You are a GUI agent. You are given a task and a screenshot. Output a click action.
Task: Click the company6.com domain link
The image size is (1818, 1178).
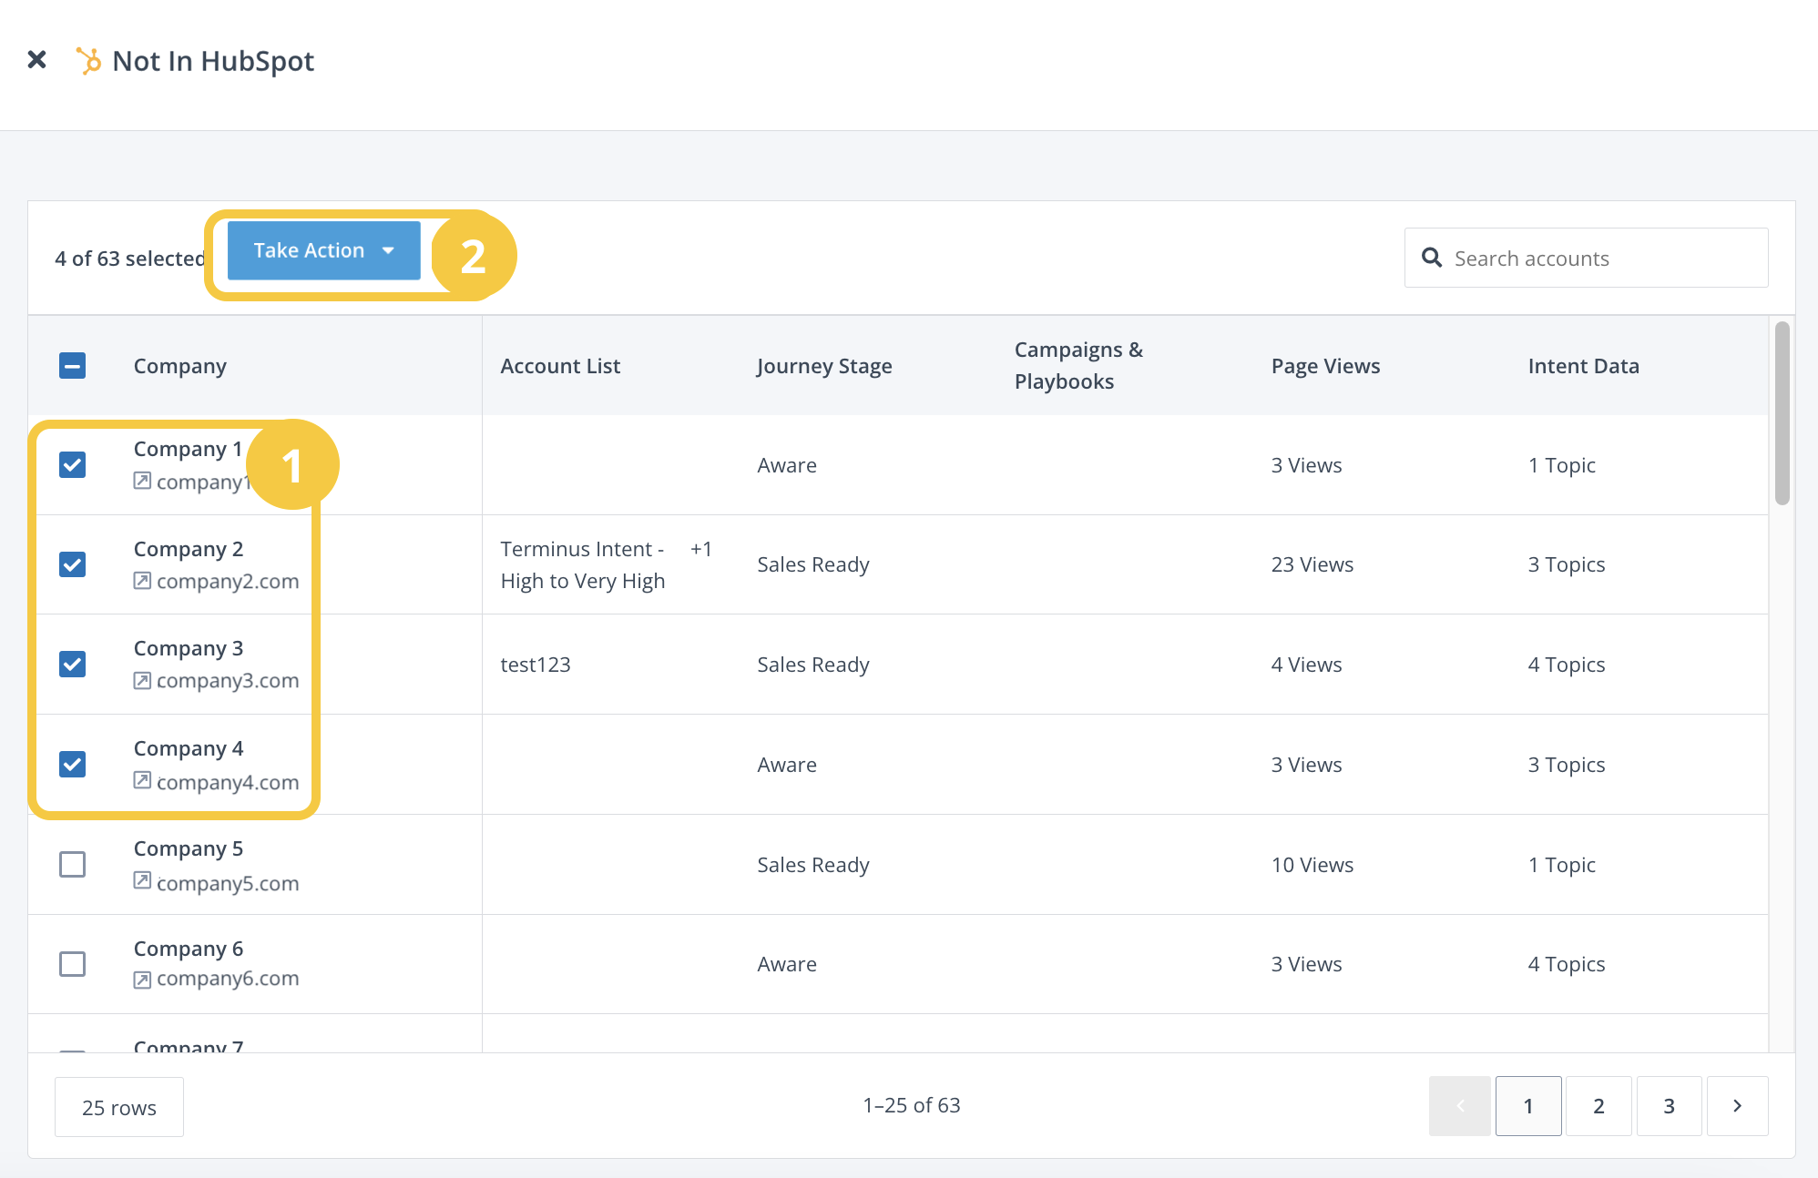pyautogui.click(x=228, y=979)
